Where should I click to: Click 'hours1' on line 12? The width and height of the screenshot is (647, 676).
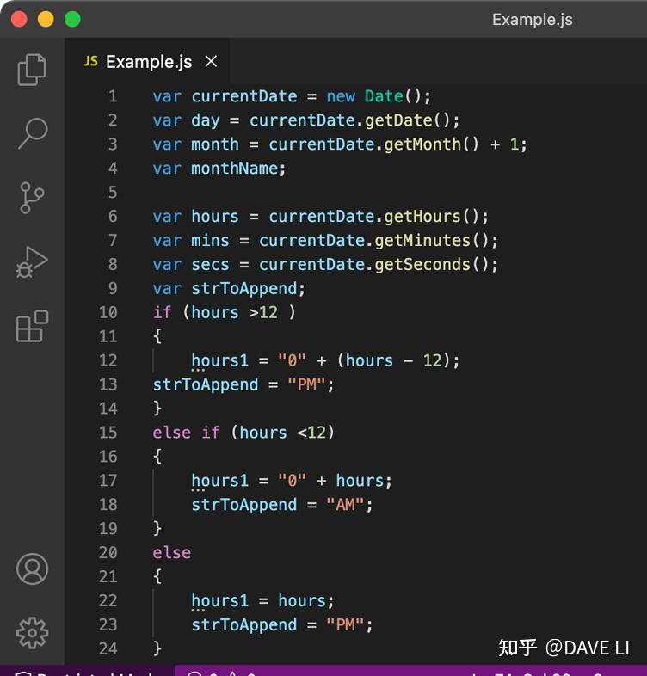coord(220,360)
